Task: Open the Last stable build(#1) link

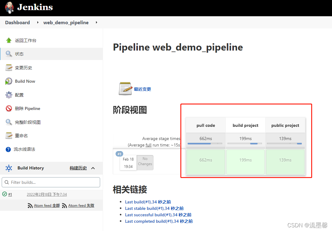Action: 154,208
